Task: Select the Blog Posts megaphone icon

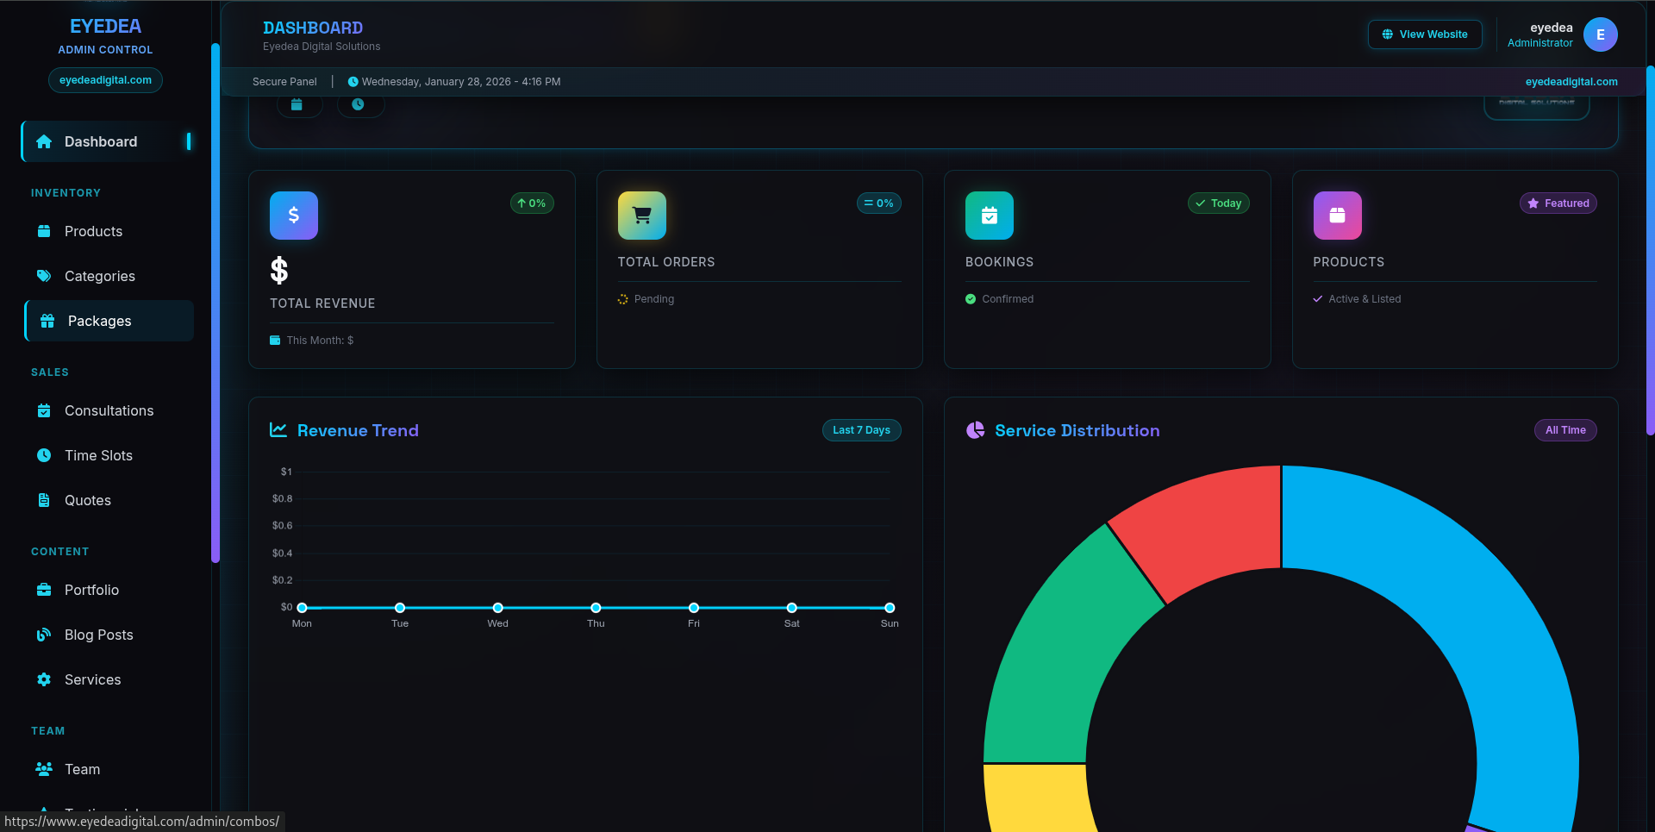Action: click(43, 635)
